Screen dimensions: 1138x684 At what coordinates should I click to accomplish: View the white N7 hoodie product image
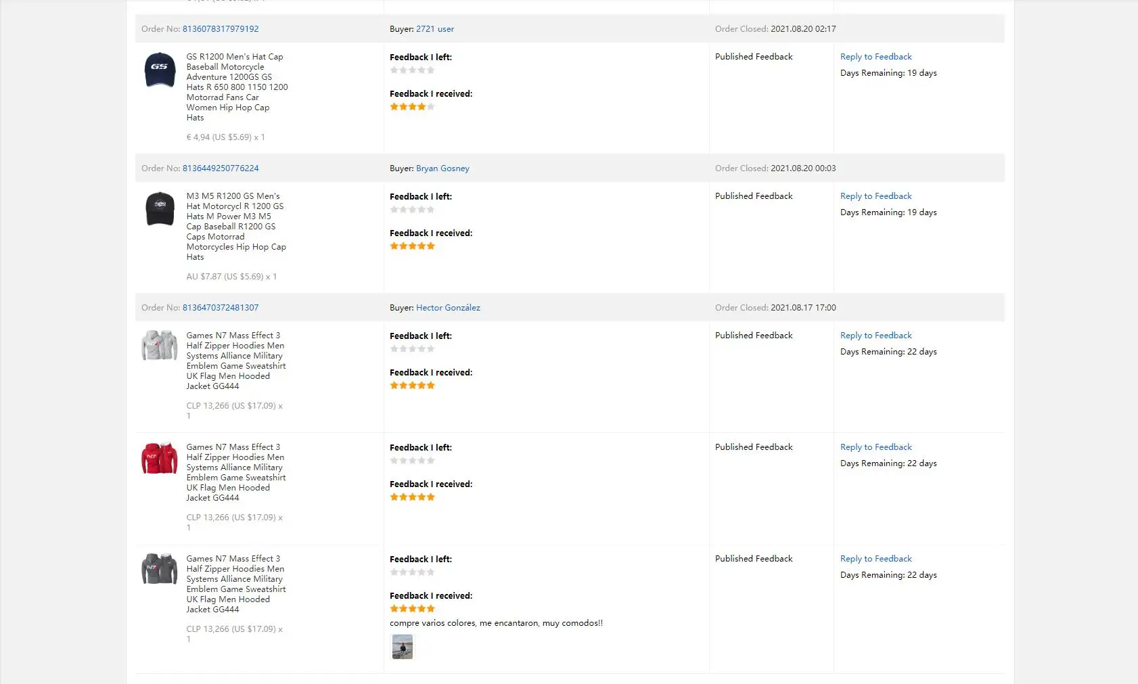(160, 346)
